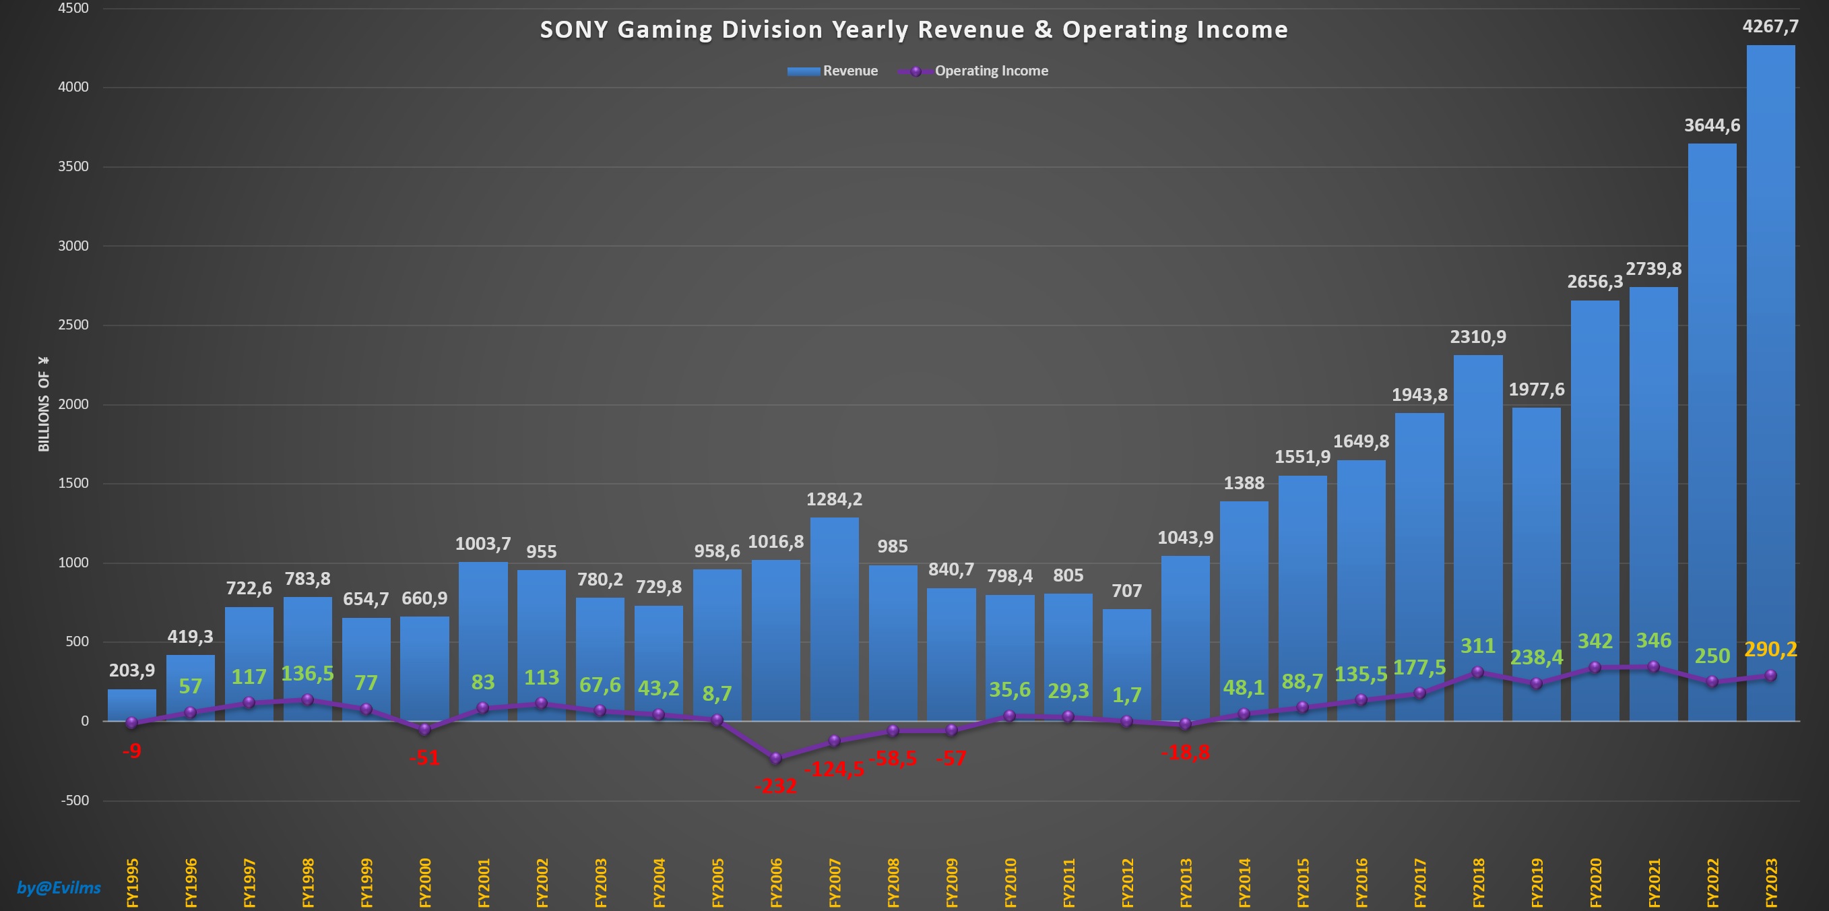Click the operating income label 342

click(x=1595, y=642)
